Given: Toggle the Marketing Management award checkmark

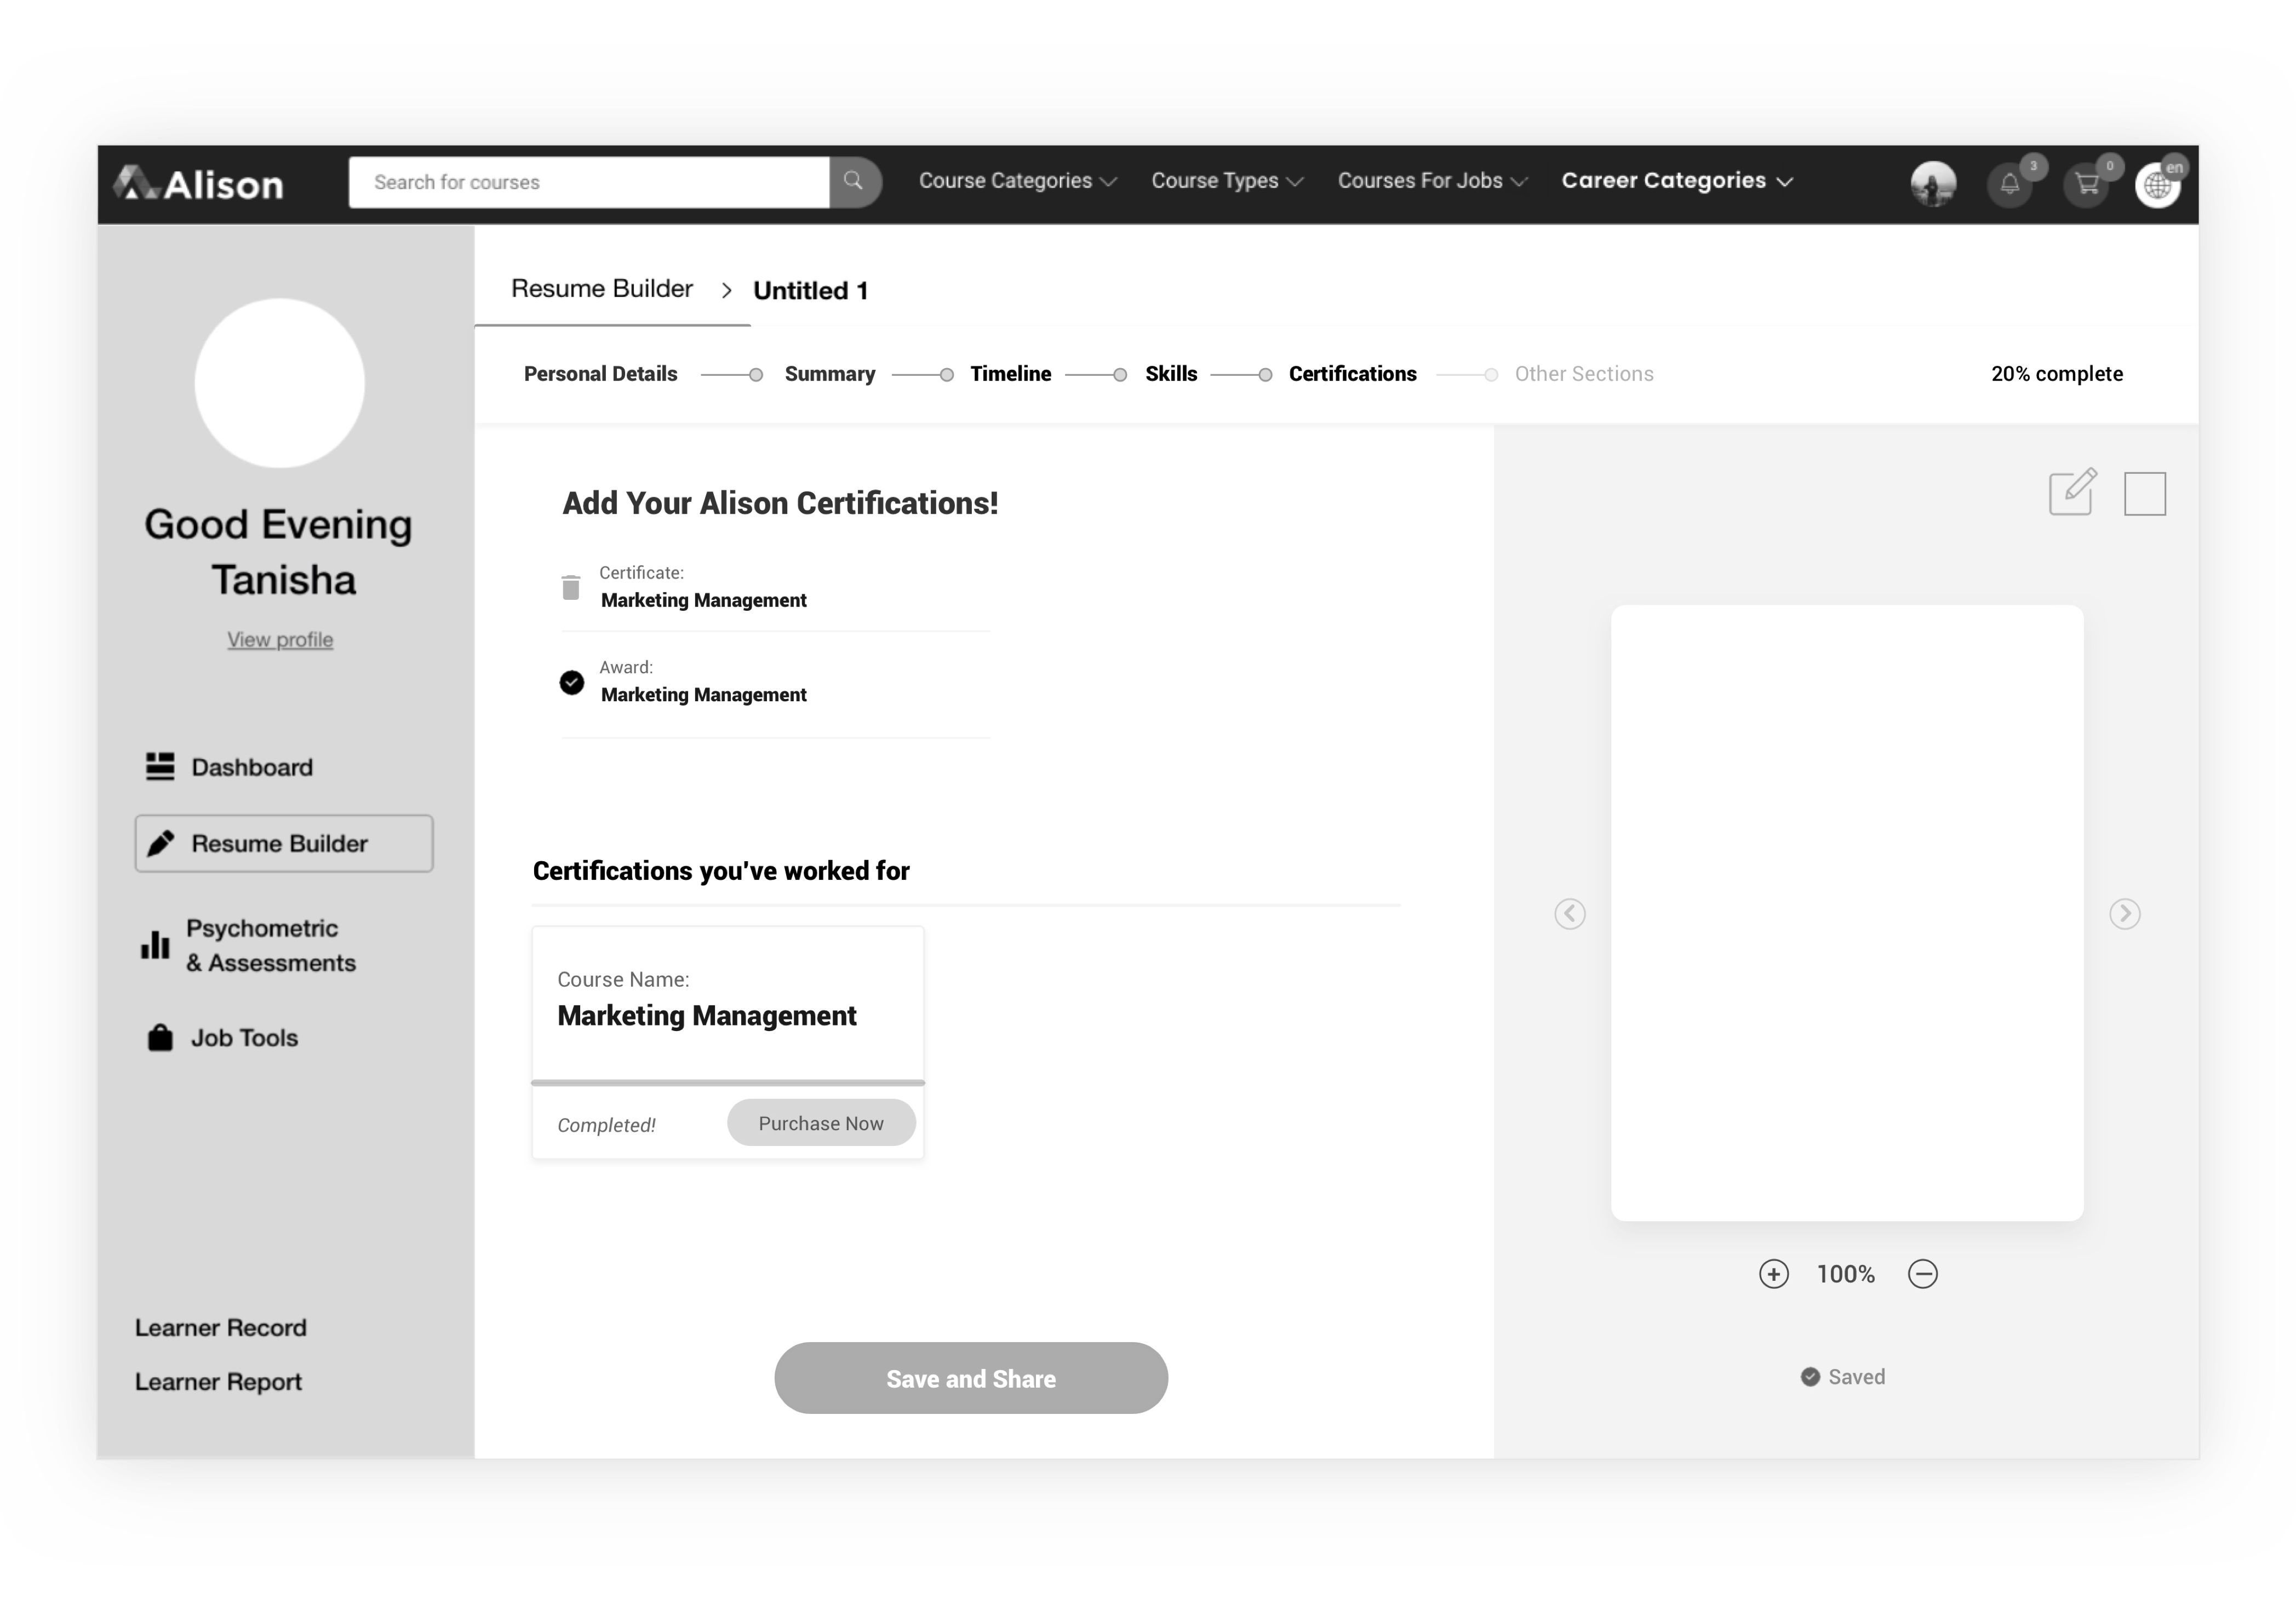Looking at the screenshot, I should 571,682.
